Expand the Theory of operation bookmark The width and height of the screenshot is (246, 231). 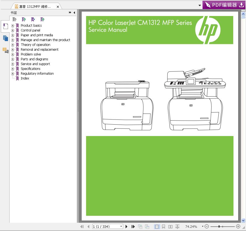pyautogui.click(x=13, y=45)
